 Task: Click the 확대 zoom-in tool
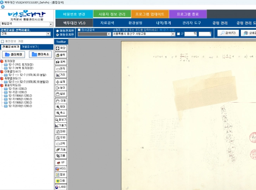click(61, 106)
